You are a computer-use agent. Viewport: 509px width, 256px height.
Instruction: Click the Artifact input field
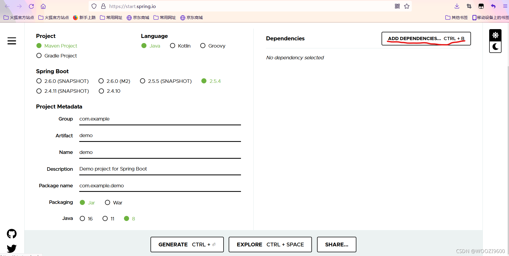(160, 135)
